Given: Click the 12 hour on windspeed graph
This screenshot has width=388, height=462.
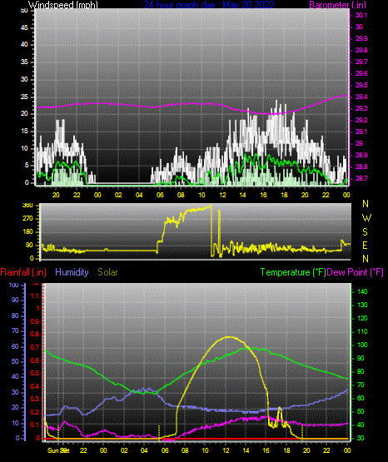Looking at the screenshot, I should pos(222,195).
